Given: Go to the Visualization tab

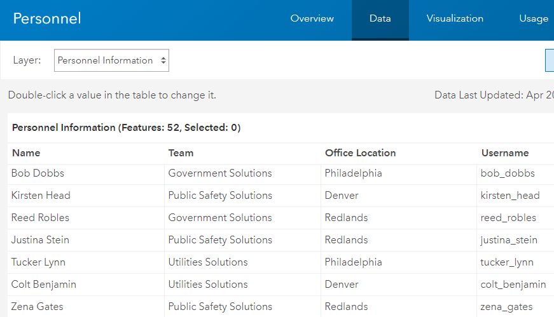Looking at the screenshot, I should (x=455, y=18).
